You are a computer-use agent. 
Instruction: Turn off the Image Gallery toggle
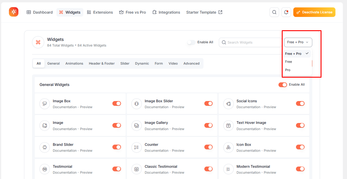click(208, 125)
